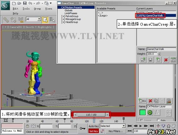This screenshot has width=178, height=135.
Task: Open the Views menu
Action: (x=49, y=8)
